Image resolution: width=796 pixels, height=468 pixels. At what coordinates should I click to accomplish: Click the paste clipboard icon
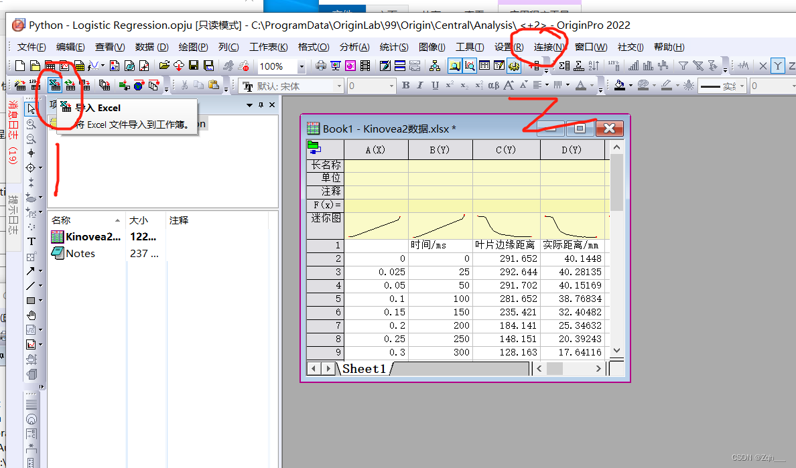[x=214, y=85]
